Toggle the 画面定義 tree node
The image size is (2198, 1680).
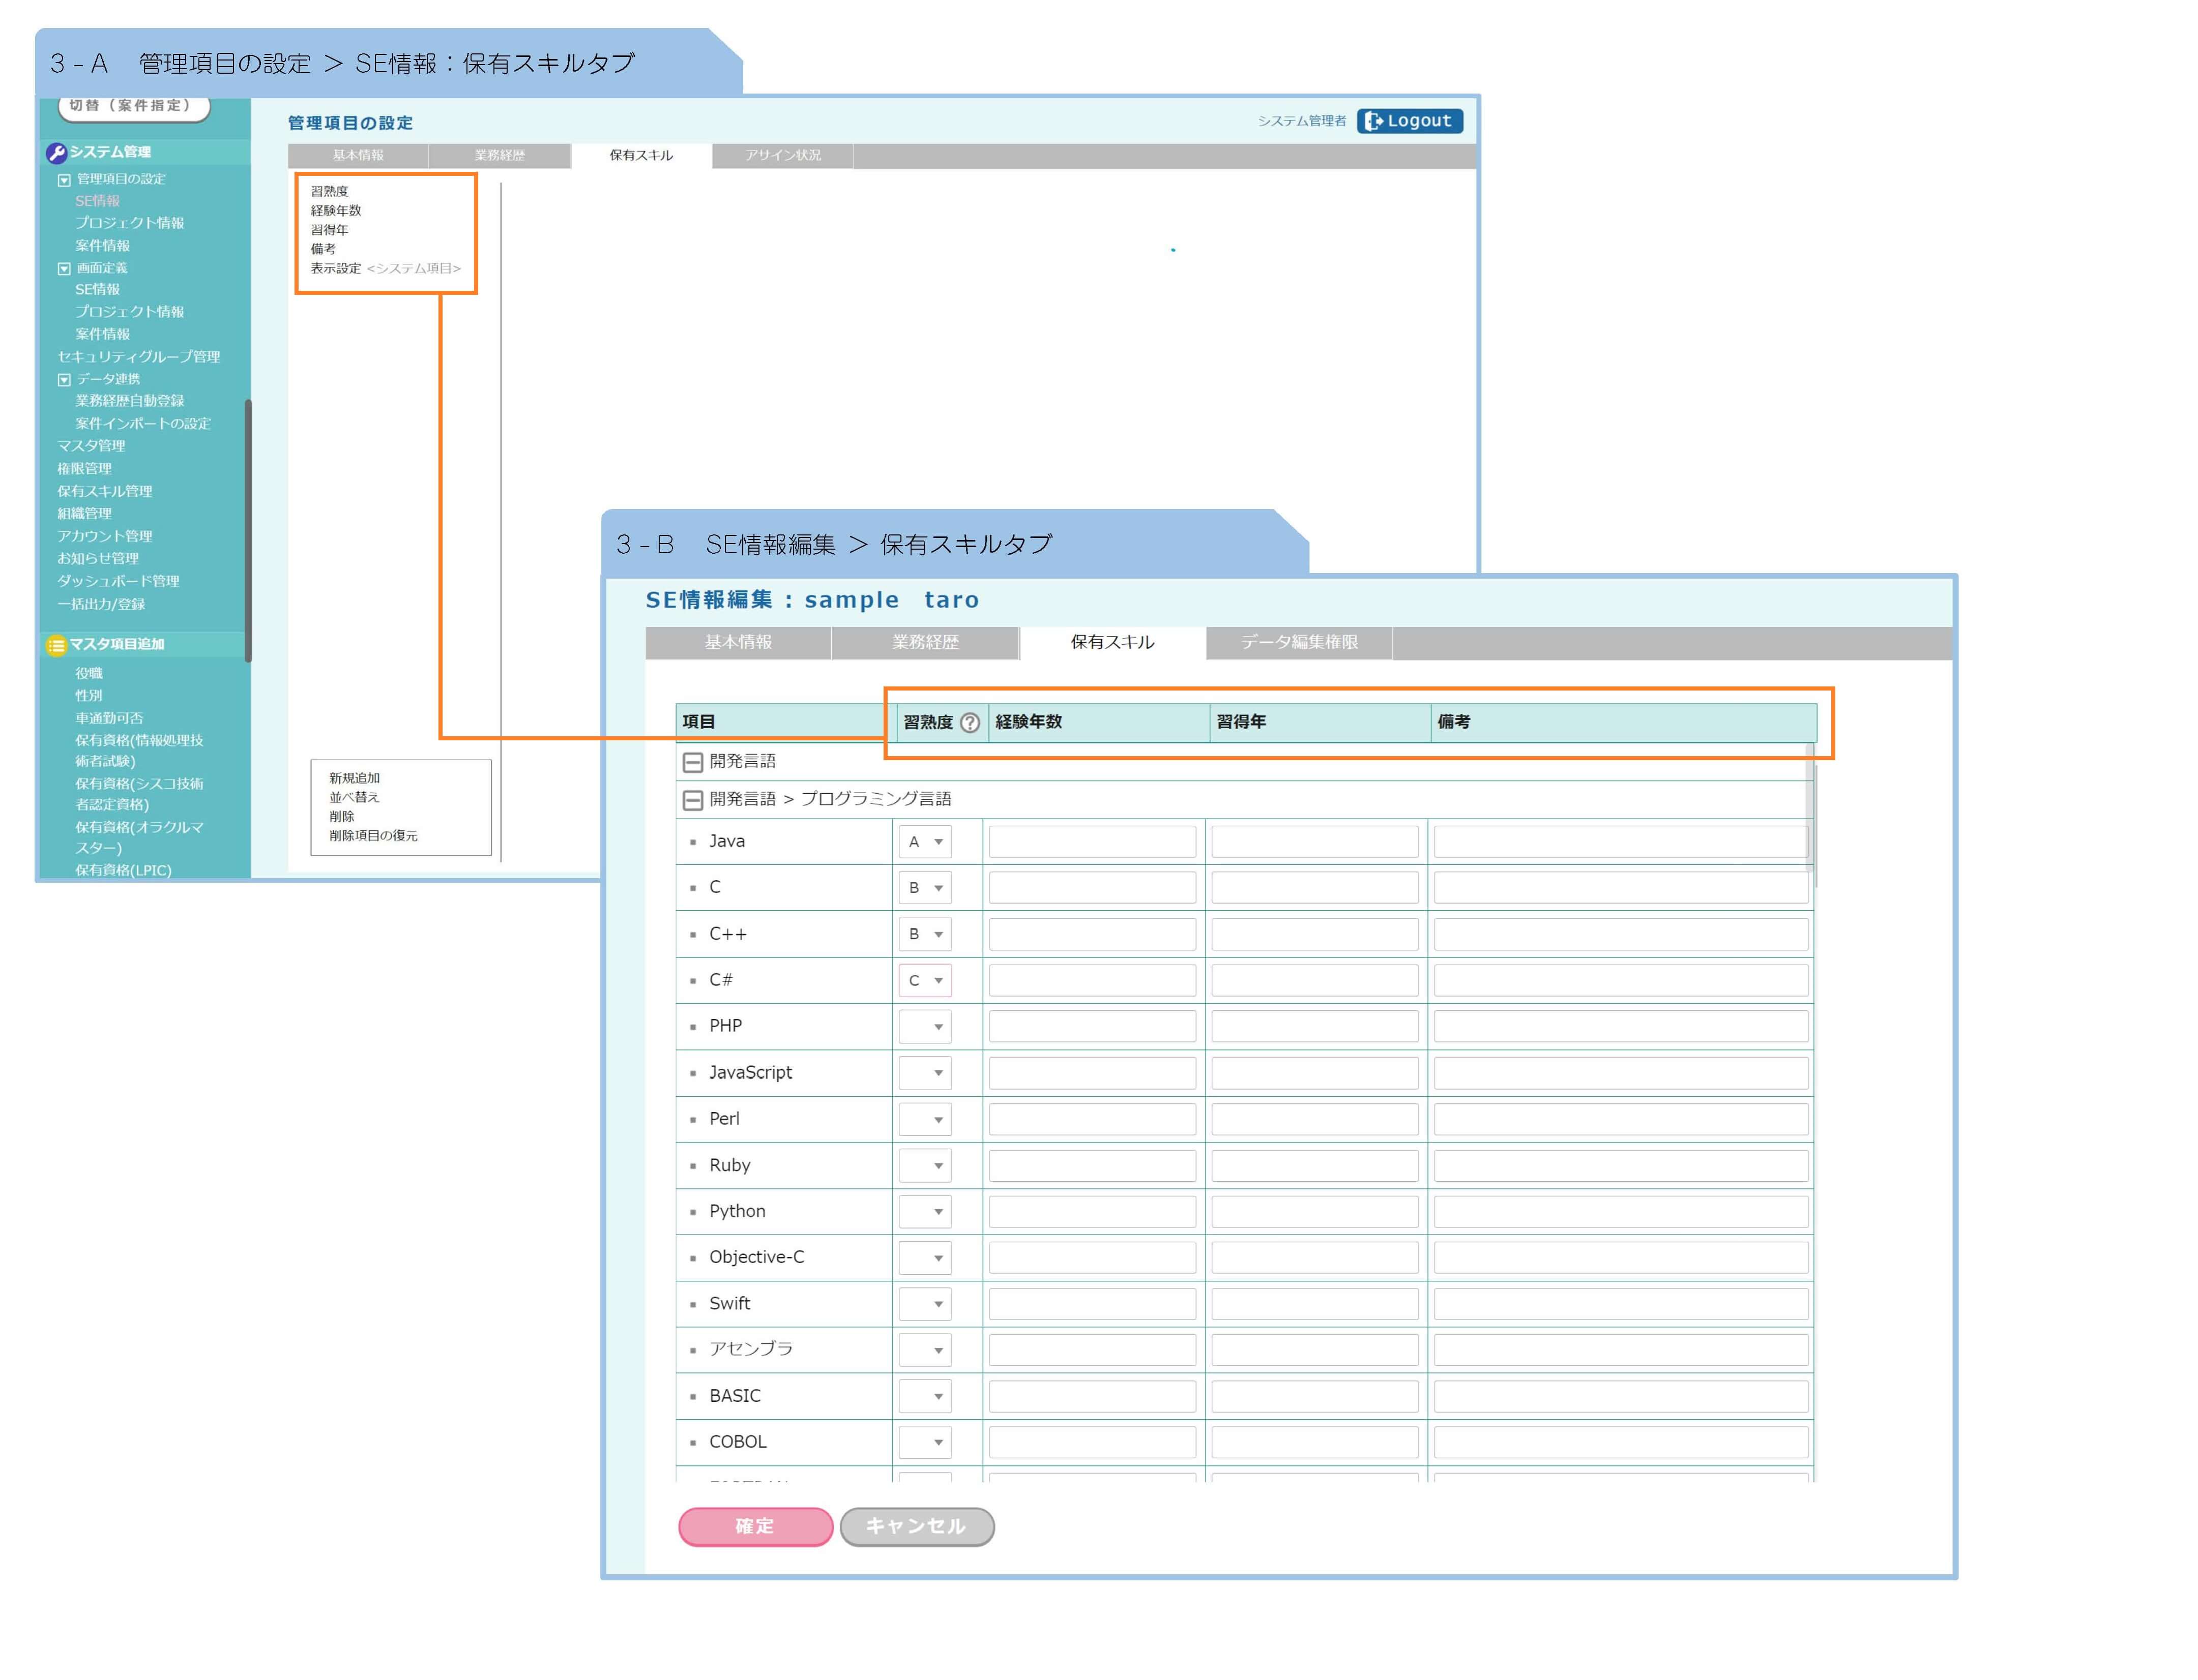(64, 269)
